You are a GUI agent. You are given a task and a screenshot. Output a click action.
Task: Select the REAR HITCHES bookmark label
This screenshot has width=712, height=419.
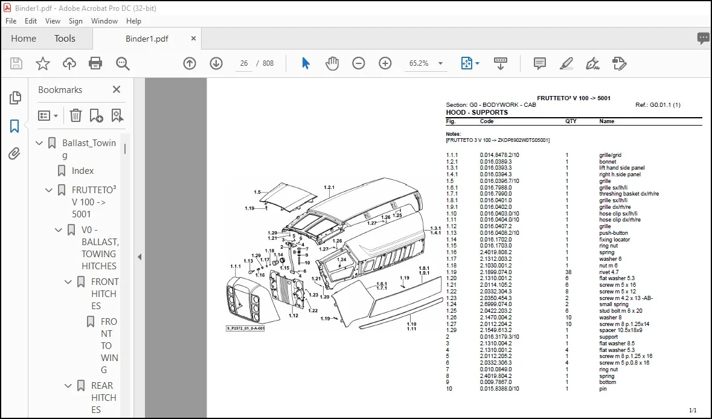pos(104,398)
